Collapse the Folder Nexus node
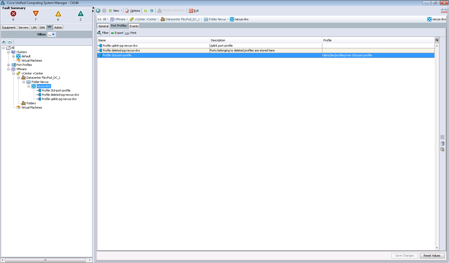The height and width of the screenshot is (263, 449). pos(24,82)
